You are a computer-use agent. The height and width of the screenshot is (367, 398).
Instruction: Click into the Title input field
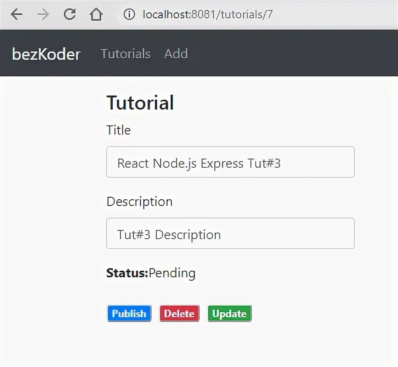230,162
